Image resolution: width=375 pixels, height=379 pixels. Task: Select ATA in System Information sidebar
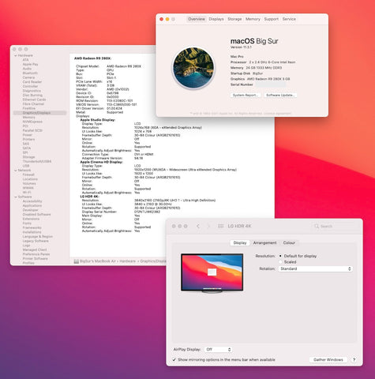pos(25,60)
